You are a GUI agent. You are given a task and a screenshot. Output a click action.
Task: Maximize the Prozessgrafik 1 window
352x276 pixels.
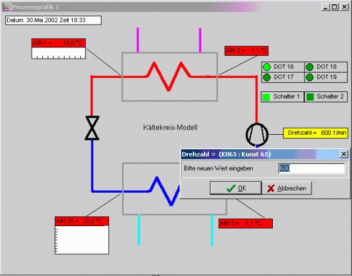tap(334, 7)
